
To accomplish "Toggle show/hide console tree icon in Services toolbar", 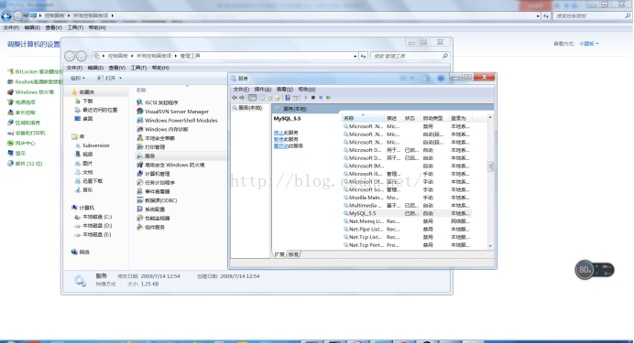I will 252,98.
